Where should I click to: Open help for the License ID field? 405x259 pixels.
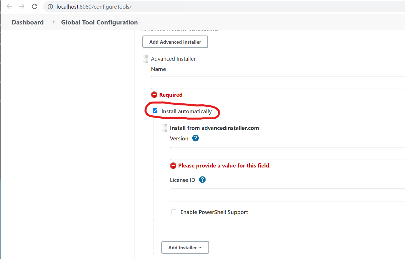202,180
